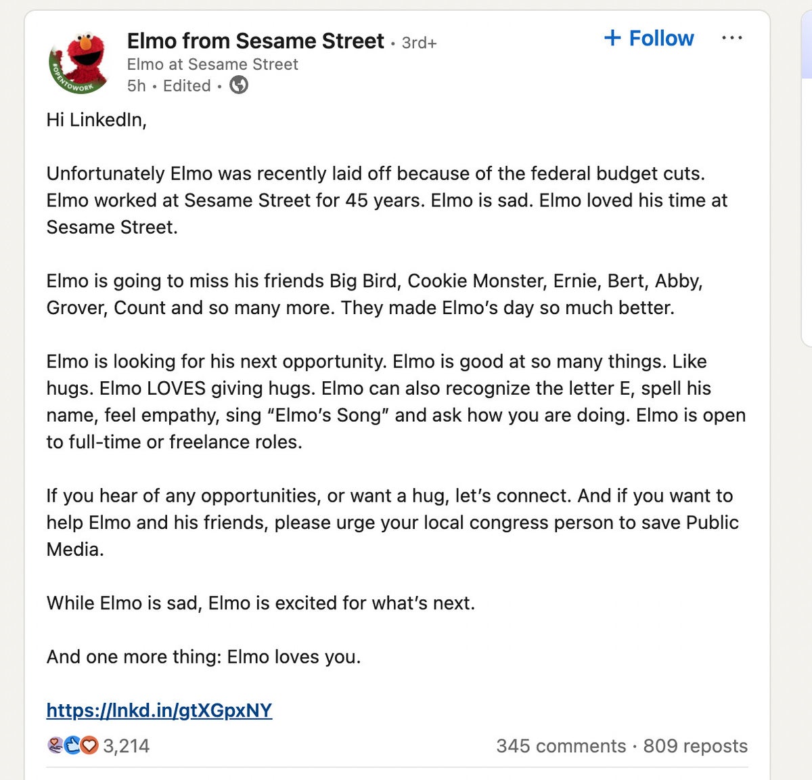This screenshot has width=812, height=780.
Task: Open the three-dot post options icon
Action: pos(733,39)
